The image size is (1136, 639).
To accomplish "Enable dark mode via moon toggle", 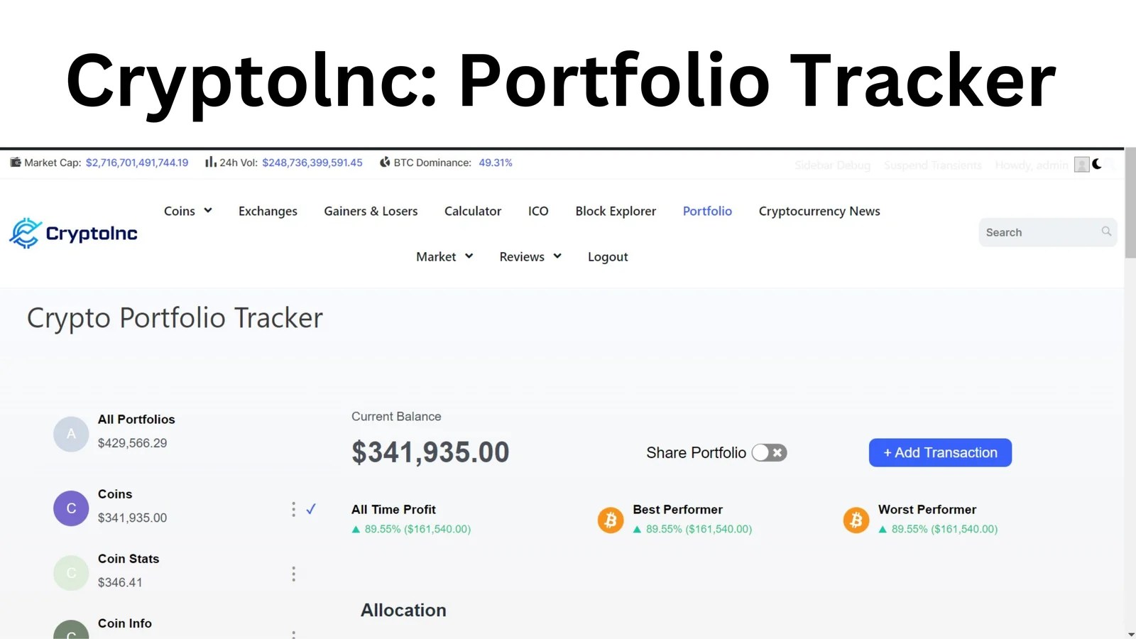I will coord(1098,163).
